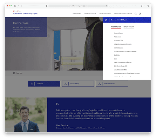
Task: Close the reporting hub menu panel
Action: point(140,14)
